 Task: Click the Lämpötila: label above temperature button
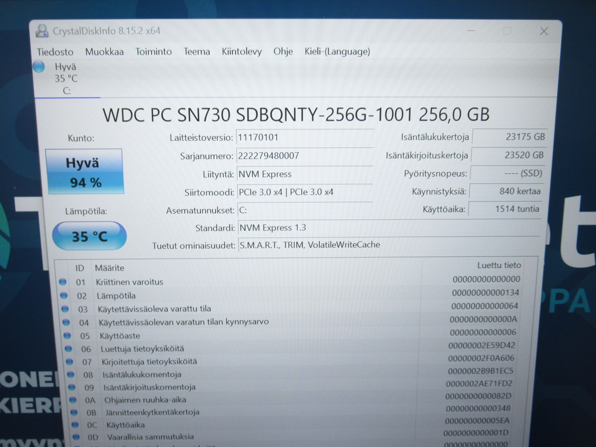coord(86,211)
